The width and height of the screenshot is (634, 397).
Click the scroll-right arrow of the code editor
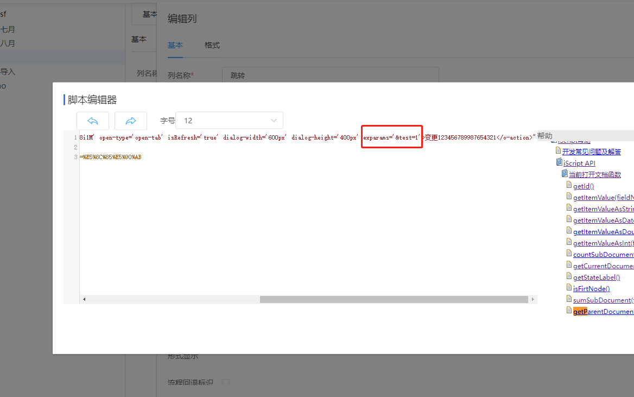pyautogui.click(x=533, y=299)
